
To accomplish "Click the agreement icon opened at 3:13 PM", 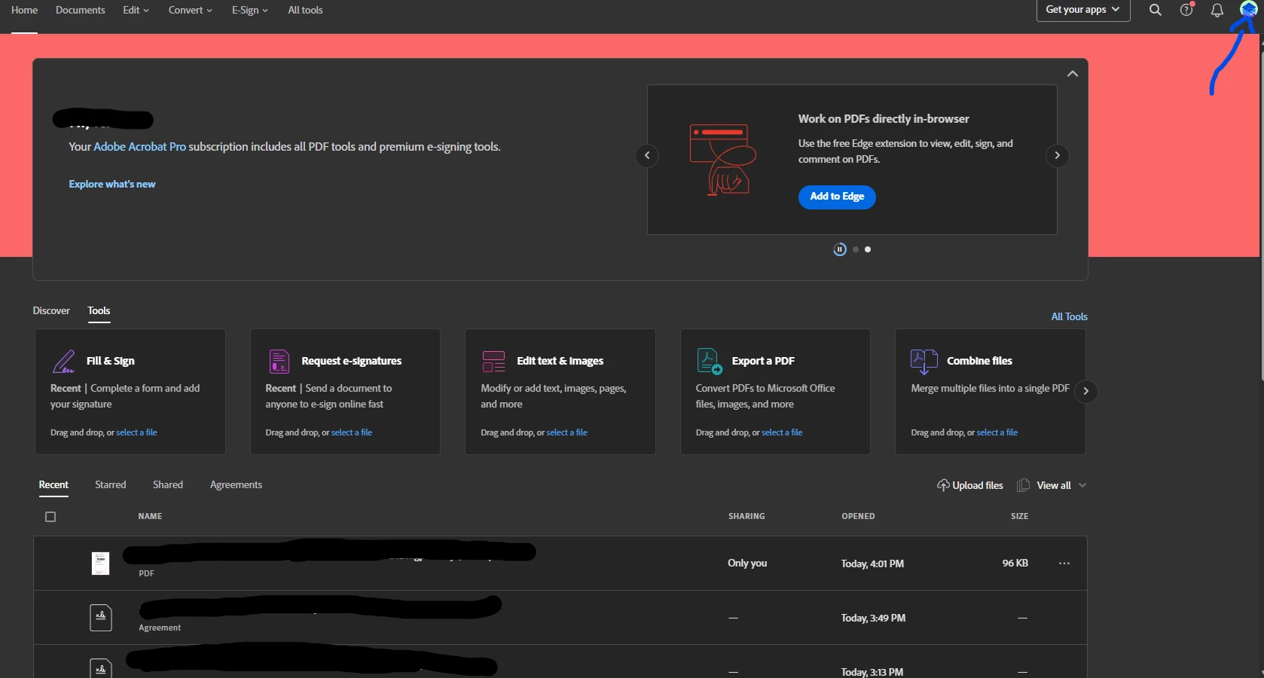I will tap(101, 669).
